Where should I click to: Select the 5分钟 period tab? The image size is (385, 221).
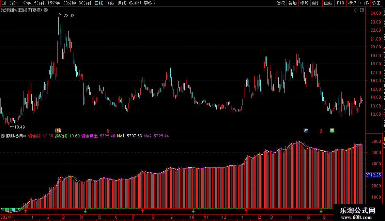click(x=39, y=3)
